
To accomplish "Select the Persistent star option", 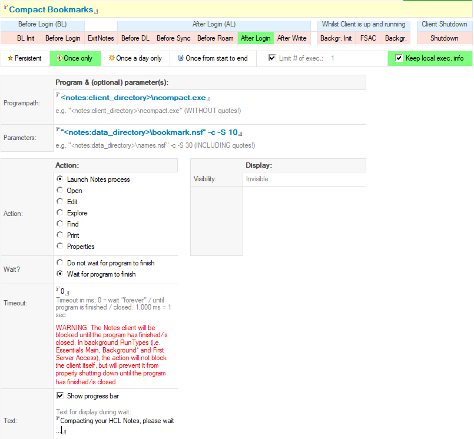I will click(24, 58).
